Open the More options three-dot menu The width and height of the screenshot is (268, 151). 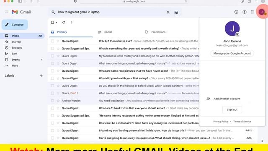pyautogui.click(x=71, y=22)
